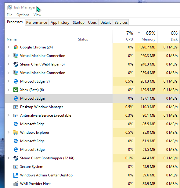Click the 248.3 MB memory value
Image resolution: width=180 pixels, height=188 pixels.
[x=148, y=64]
